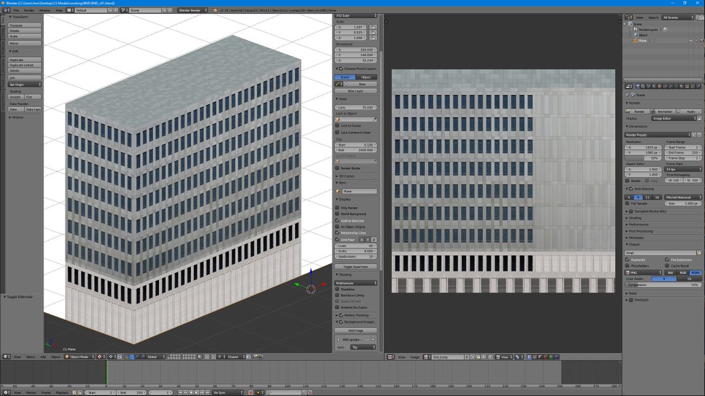Select the Material properties tab icon
705x396 pixels.
coord(682,86)
